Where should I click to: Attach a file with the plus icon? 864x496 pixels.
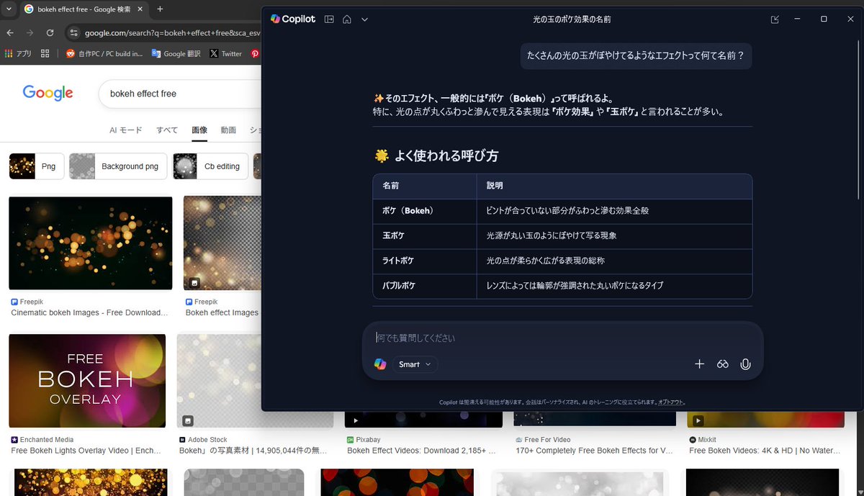(x=699, y=364)
